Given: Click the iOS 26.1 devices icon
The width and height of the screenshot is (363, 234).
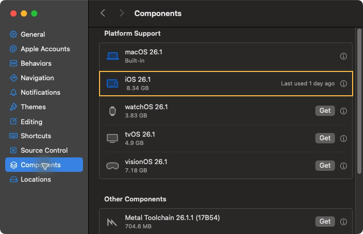Looking at the screenshot, I should coord(113,83).
